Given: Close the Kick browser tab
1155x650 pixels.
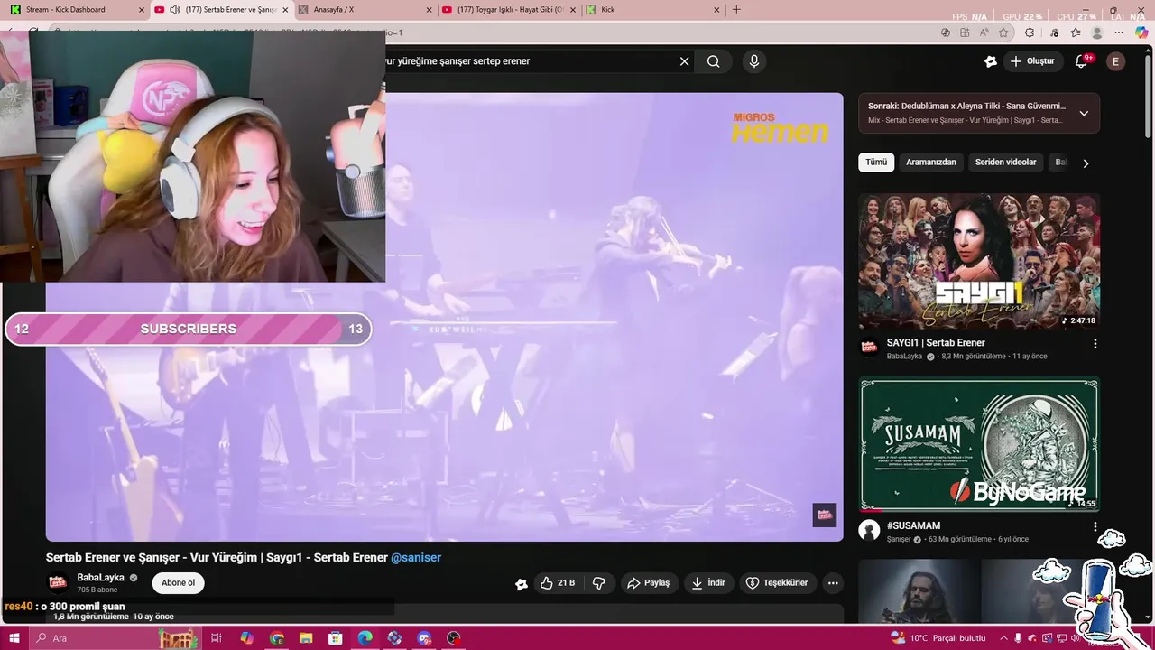Looking at the screenshot, I should pyautogui.click(x=717, y=10).
